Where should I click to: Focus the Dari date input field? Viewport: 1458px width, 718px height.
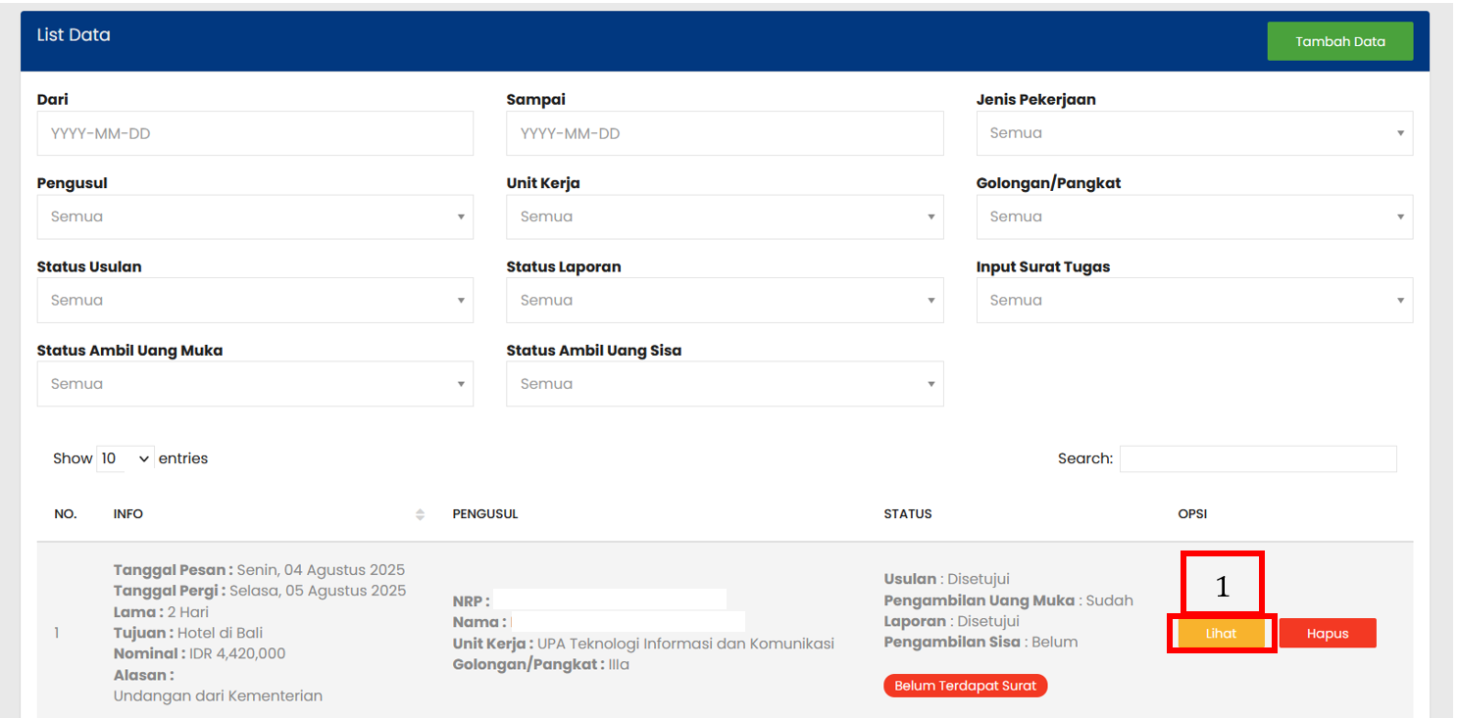(x=255, y=133)
